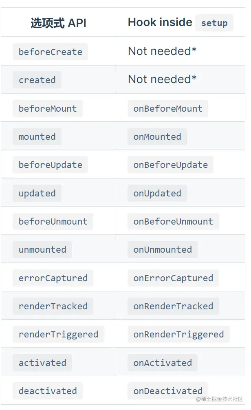Click the beforeUnmount code label
Viewport: 251px width, 410px height.
(x=53, y=222)
